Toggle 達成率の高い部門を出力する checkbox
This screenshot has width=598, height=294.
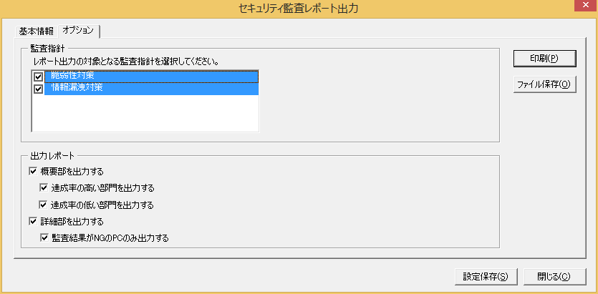44,188
